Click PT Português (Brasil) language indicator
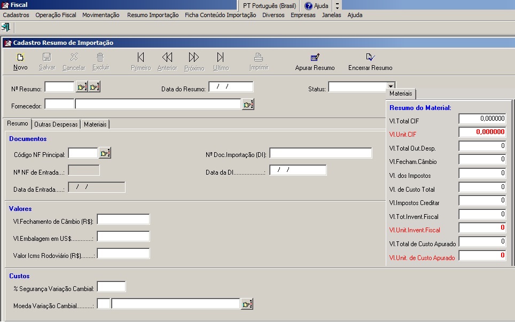515x322 pixels. [268, 6]
